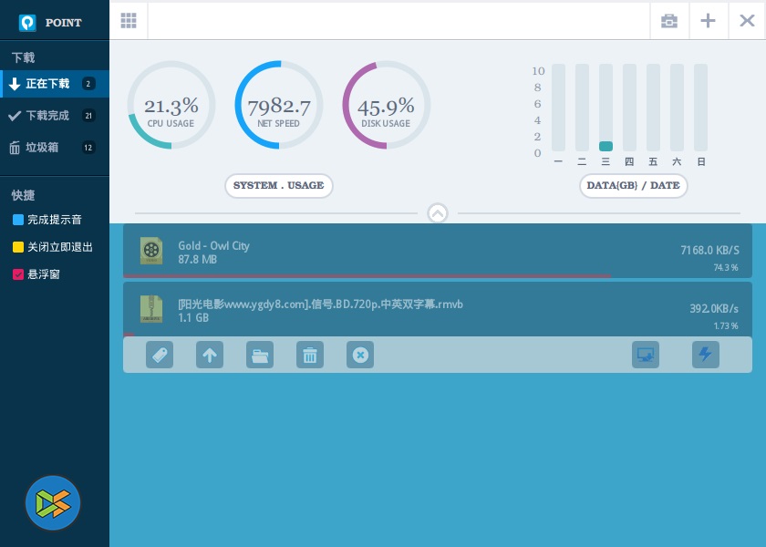The image size is (766, 547).
Task: Uncheck the 悬浮窗 checkbox
Action: pos(18,274)
